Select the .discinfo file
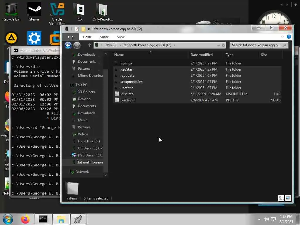This screenshot has width=300, height=225. 197,94
